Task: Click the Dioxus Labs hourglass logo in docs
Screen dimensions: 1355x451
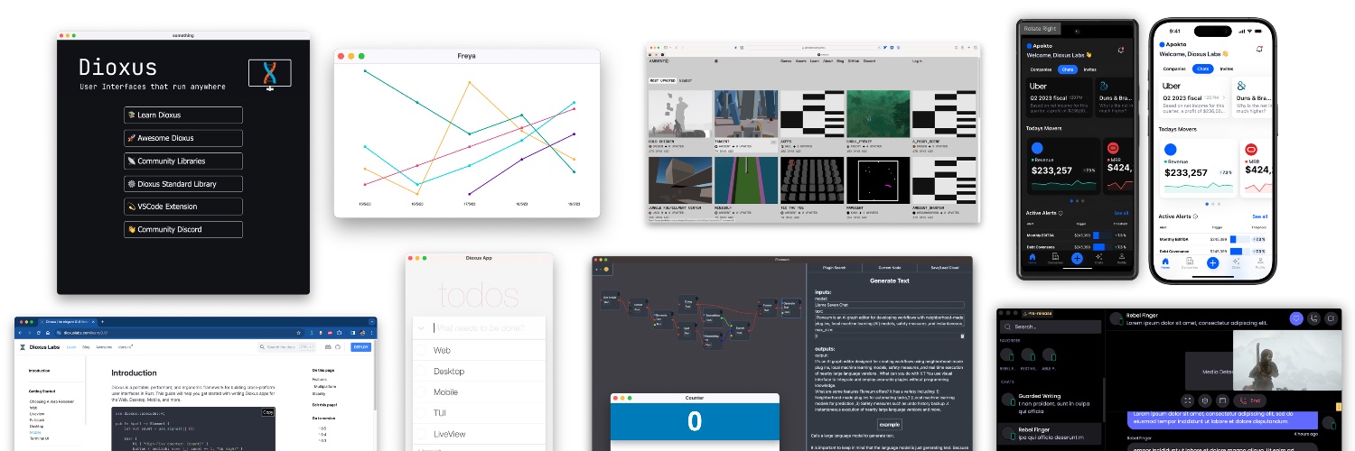Action: tap(23, 346)
